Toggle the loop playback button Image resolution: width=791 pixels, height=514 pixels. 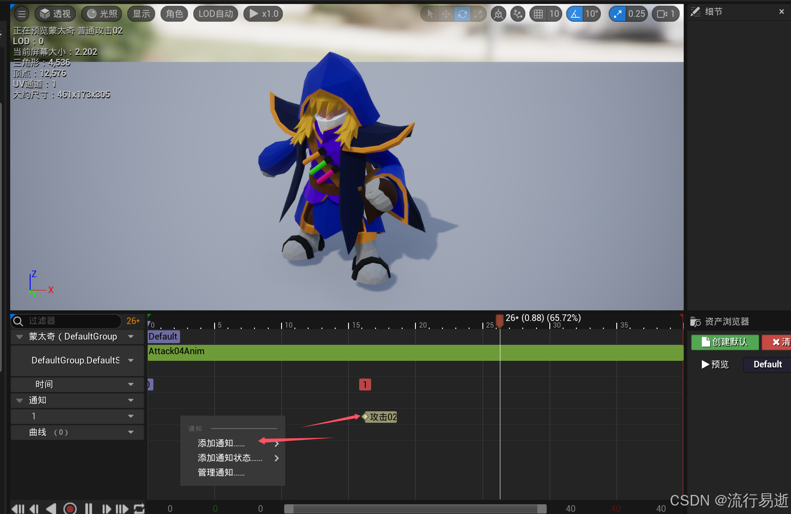point(139,509)
